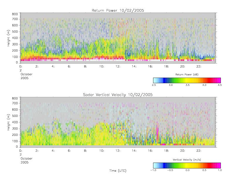Click the "12:" time tick under Return Power plot
This screenshot has width=232, height=179.
(x=118, y=67)
